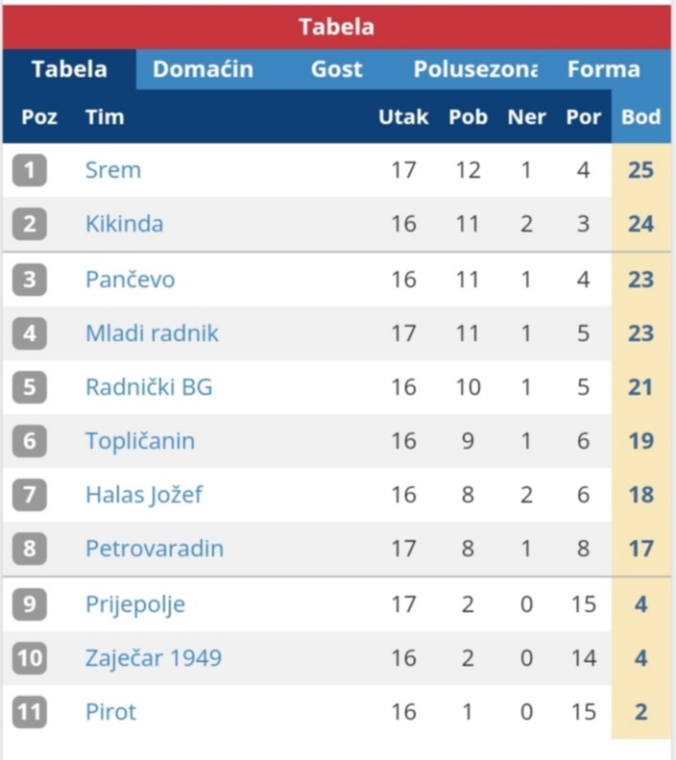The width and height of the screenshot is (676, 760).
Task: Click the Pančevo team link
Action: 130,280
